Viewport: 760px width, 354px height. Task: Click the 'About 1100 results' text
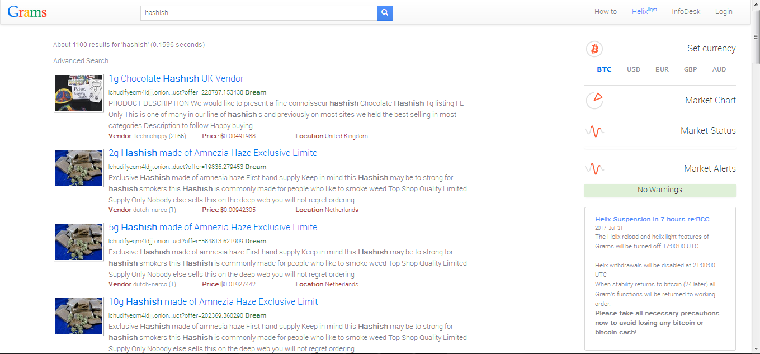tap(129, 45)
